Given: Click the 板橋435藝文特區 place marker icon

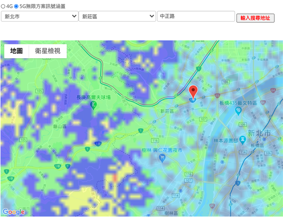Looking at the screenshot, I should tap(239, 111).
